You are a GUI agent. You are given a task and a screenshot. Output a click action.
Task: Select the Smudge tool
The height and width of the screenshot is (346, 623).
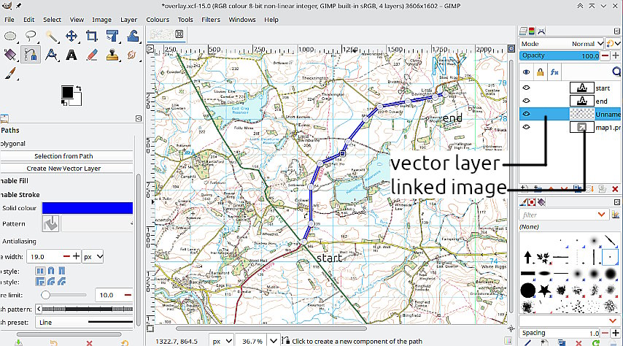click(x=133, y=55)
